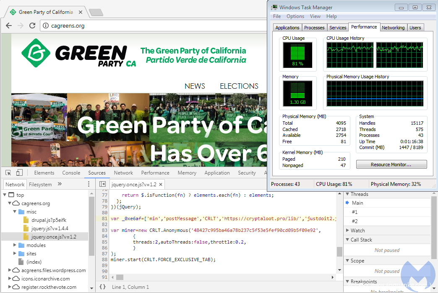Collapse the cagreens.org tree node
Image resolution: width=438 pixels, height=293 pixels.
pos(10,203)
